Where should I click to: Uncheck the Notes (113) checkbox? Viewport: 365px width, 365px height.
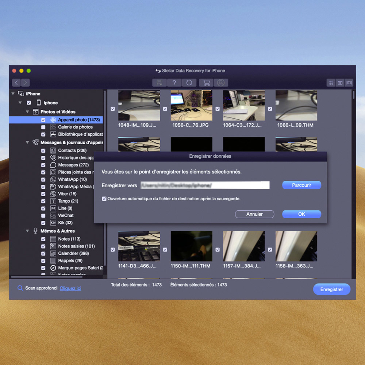click(43, 239)
